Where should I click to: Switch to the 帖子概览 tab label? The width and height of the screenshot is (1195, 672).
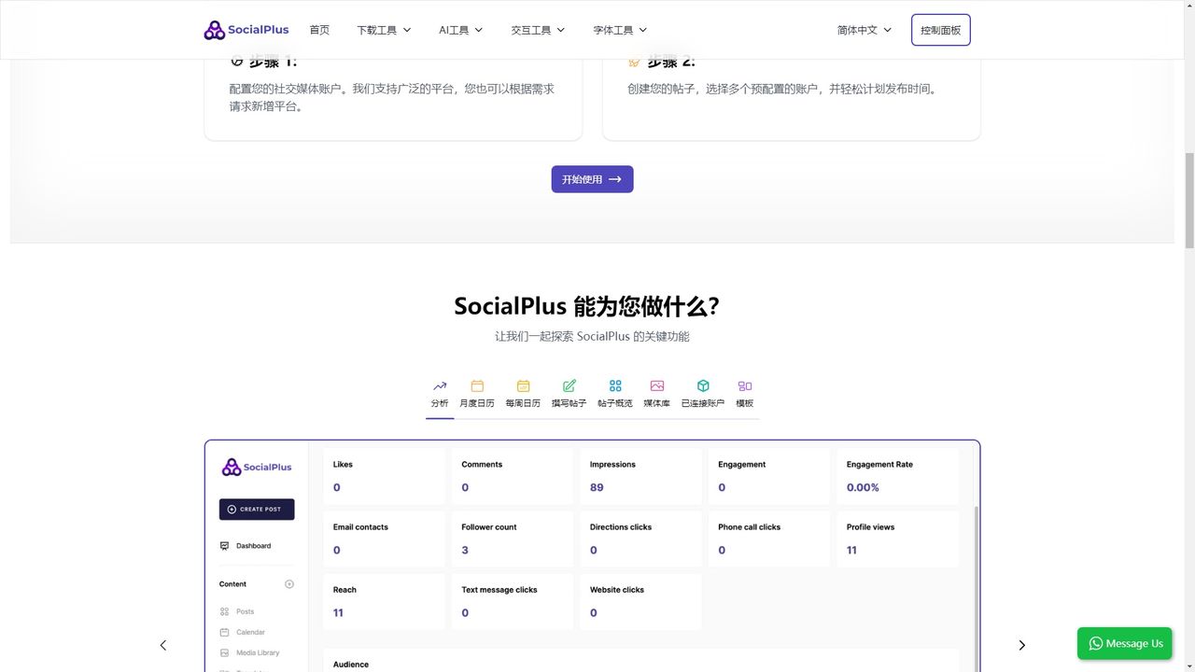coord(615,403)
